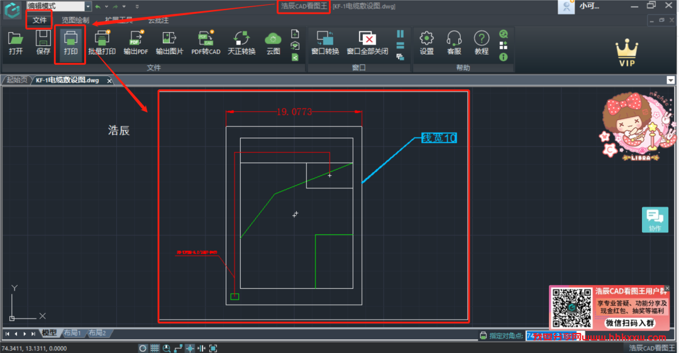Click the user avatar icon
This screenshot has height=353, width=679.
566,7
